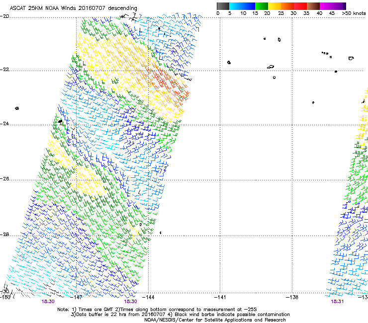
Task: Click the island outline just above -24 latitude label
Action: [x=17, y=108]
